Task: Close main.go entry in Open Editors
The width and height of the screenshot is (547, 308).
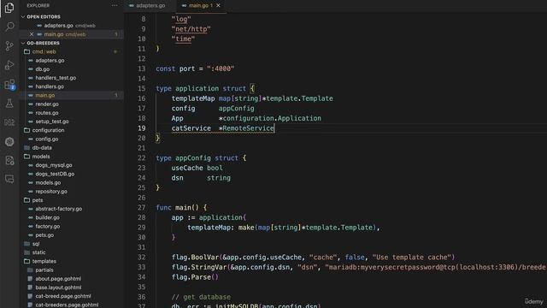Action: pyautogui.click(x=32, y=34)
